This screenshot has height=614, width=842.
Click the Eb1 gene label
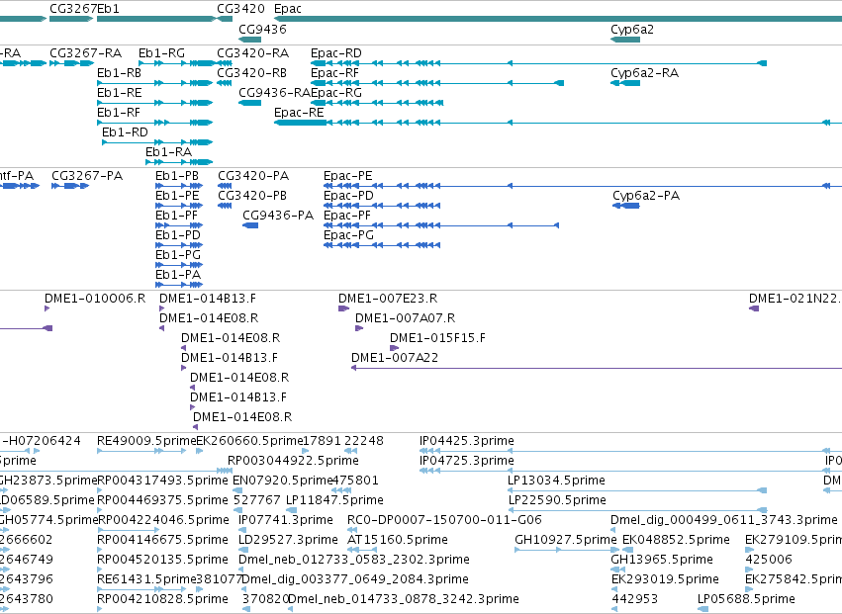coord(108,9)
